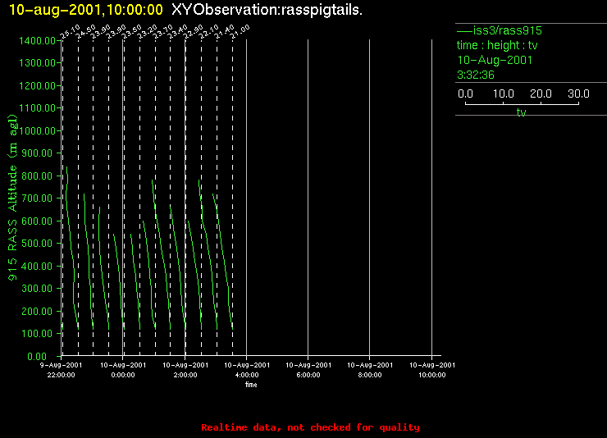Click the 900.00 altitude axis label
607x438 pixels.
click(x=37, y=153)
